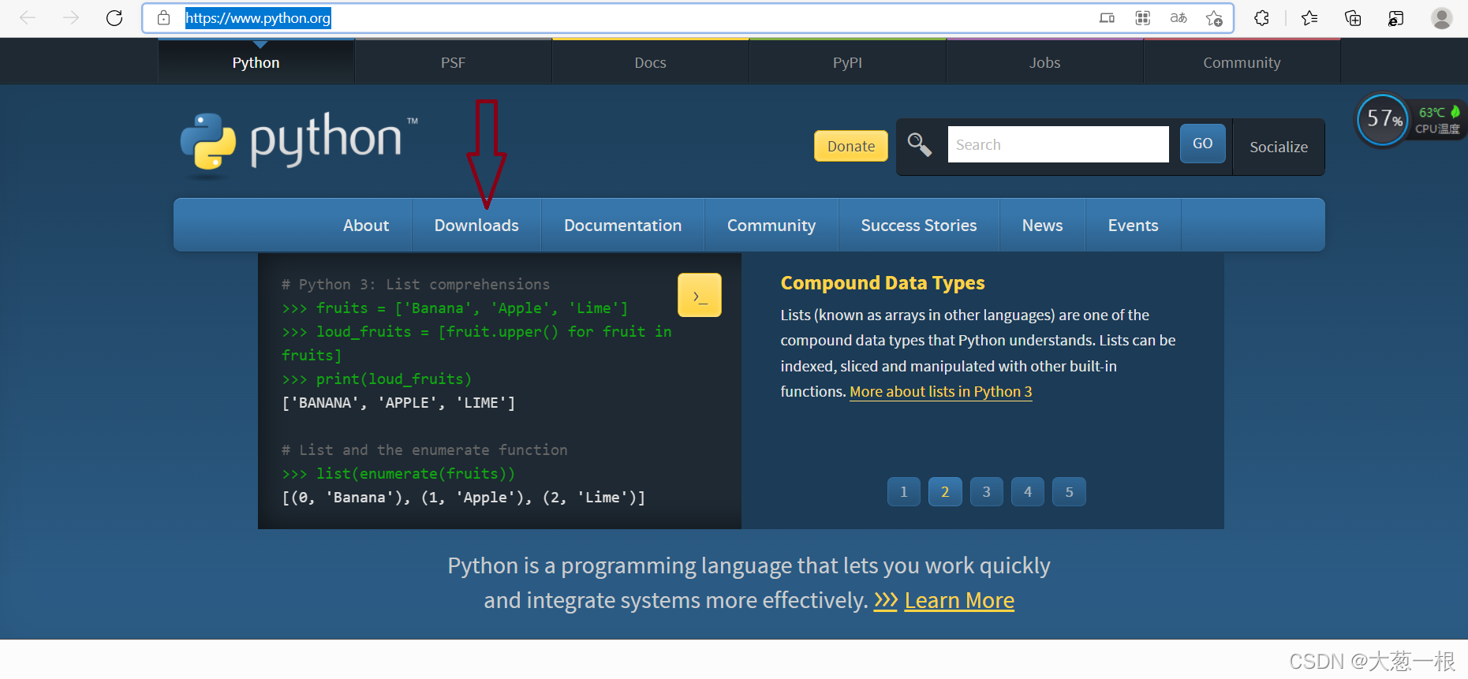The image size is (1468, 679).
Task: Open the Documentation navigation menu
Action: 622,226
